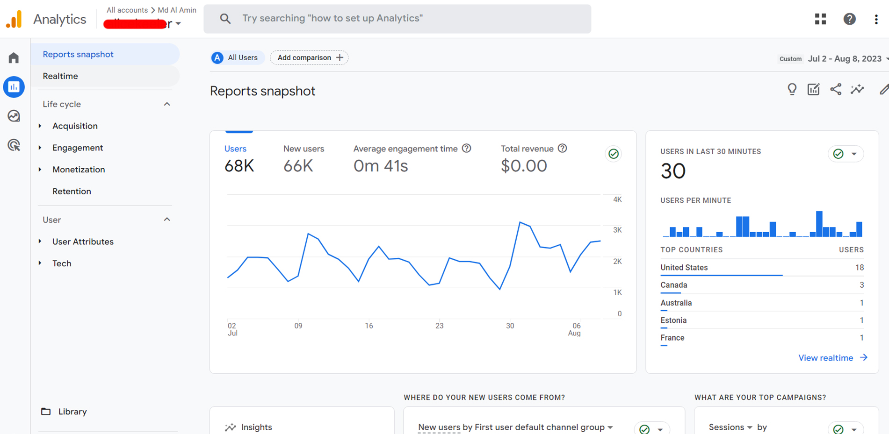Click the Home icon in left rail

pyautogui.click(x=14, y=58)
